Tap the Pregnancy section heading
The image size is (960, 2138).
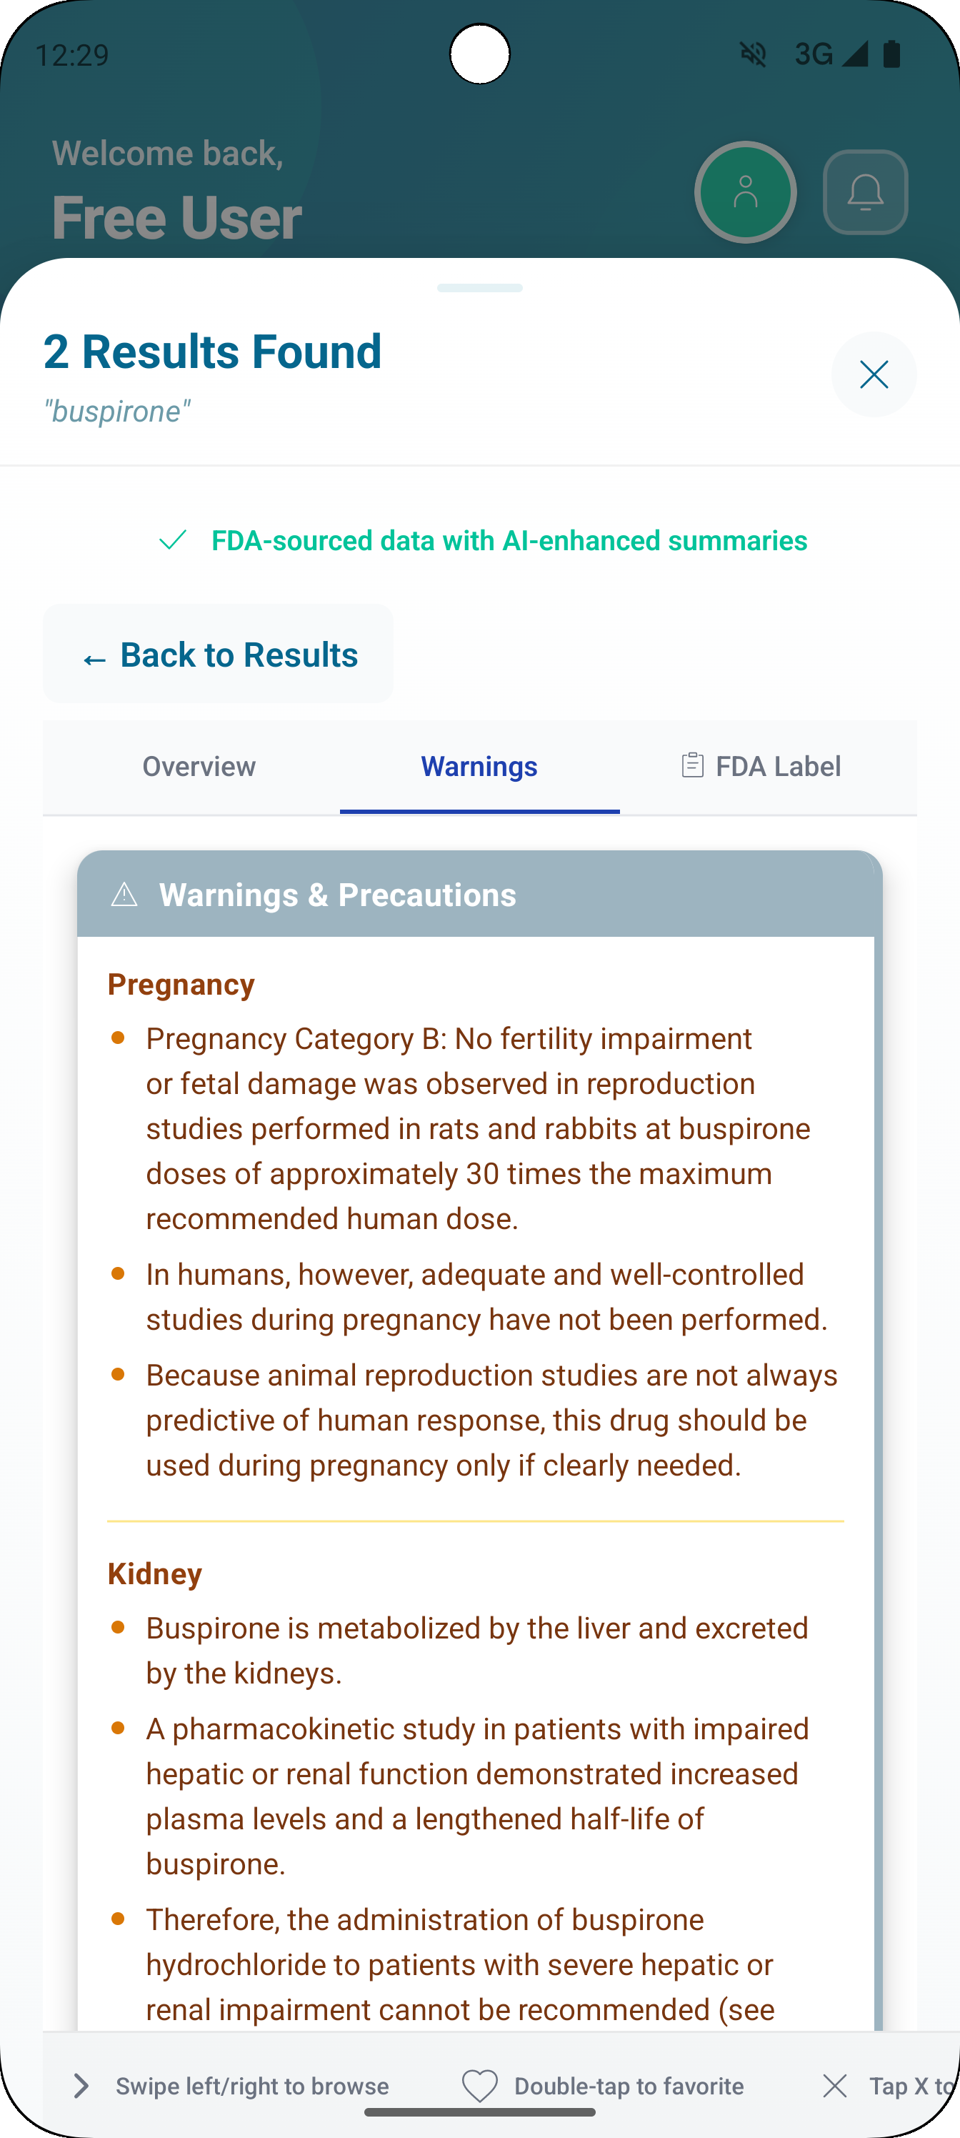(x=181, y=985)
